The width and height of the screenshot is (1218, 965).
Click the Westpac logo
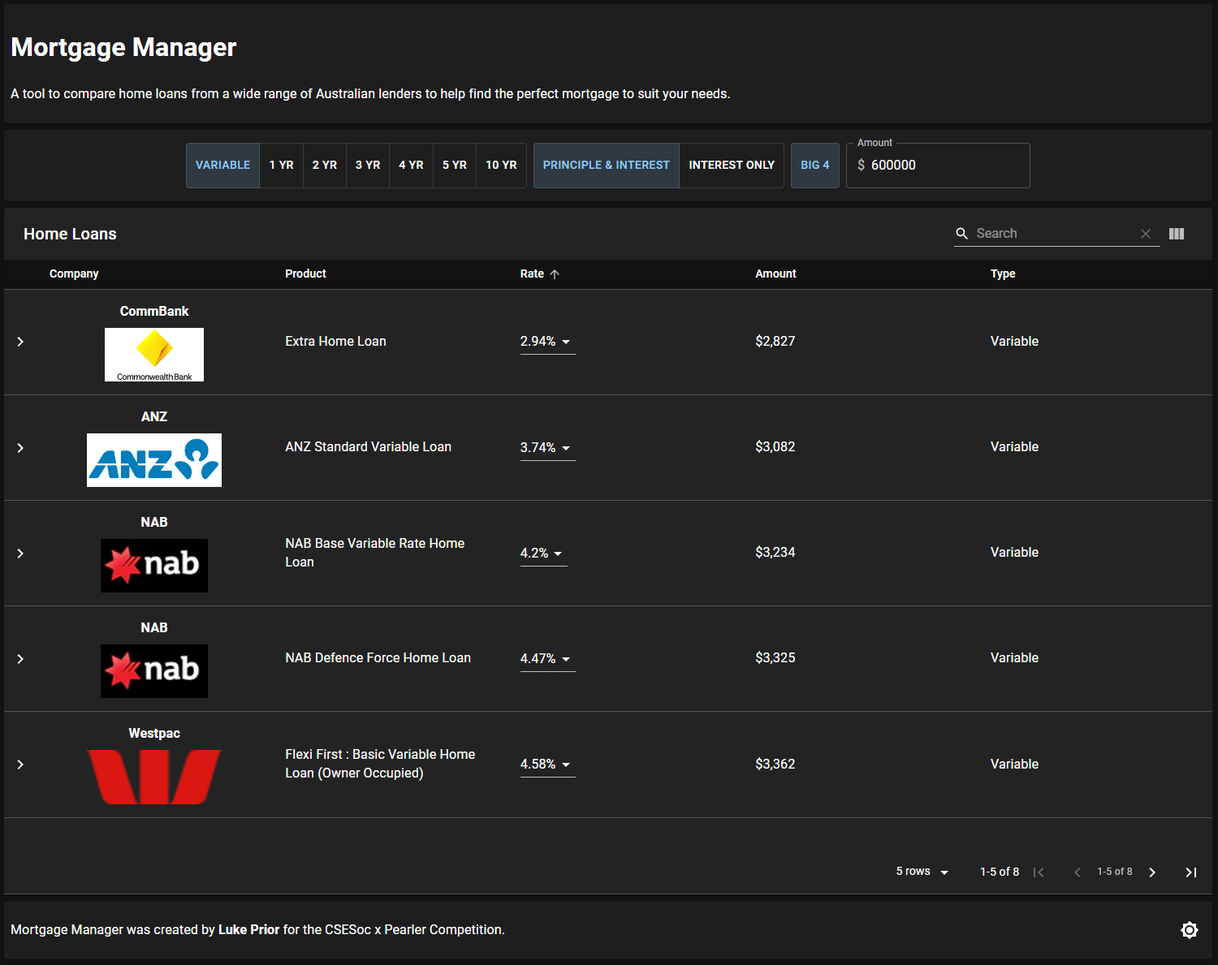[154, 777]
